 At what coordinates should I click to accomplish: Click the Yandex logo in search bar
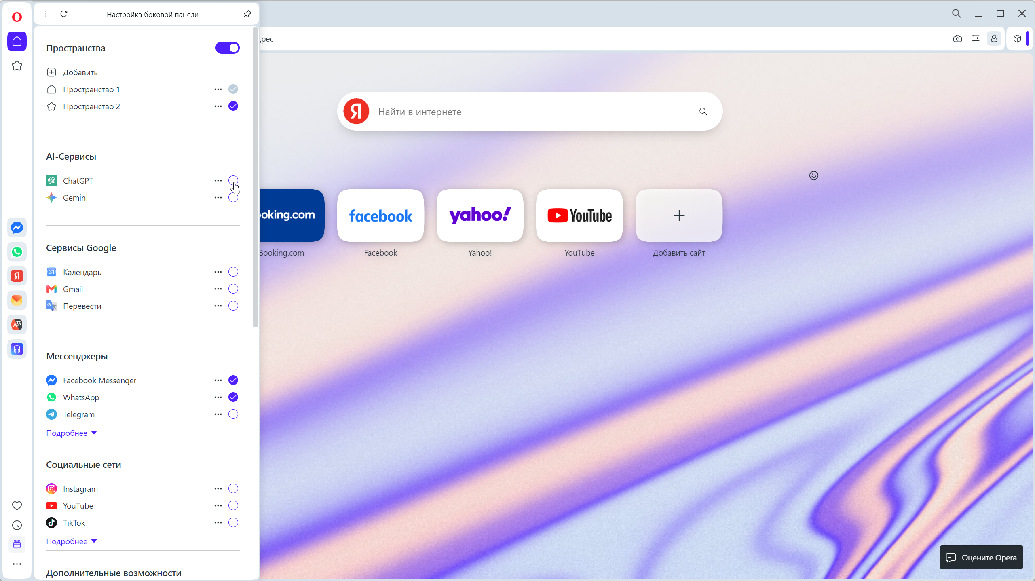[x=356, y=111]
